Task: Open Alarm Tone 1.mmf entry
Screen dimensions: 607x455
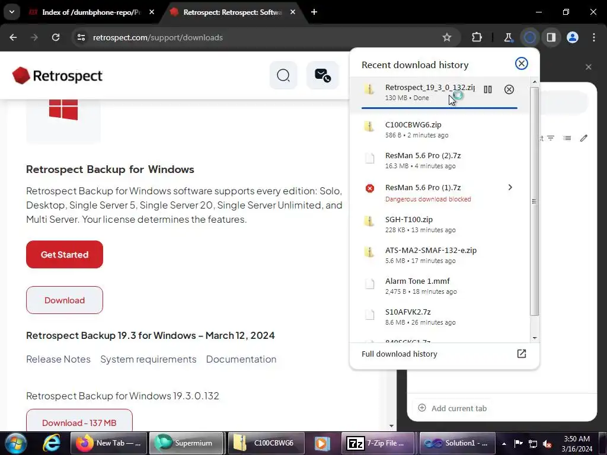Action: pos(439,286)
